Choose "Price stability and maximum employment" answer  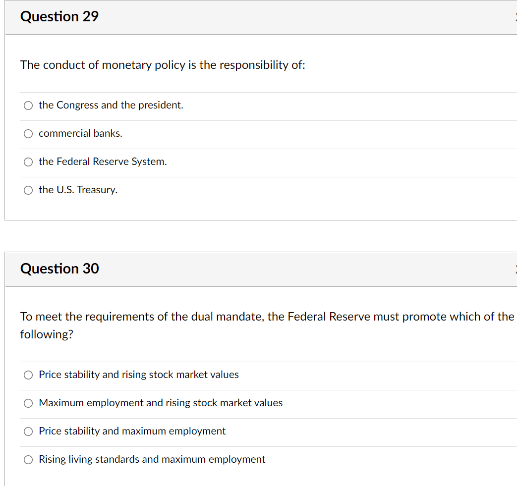(28, 431)
